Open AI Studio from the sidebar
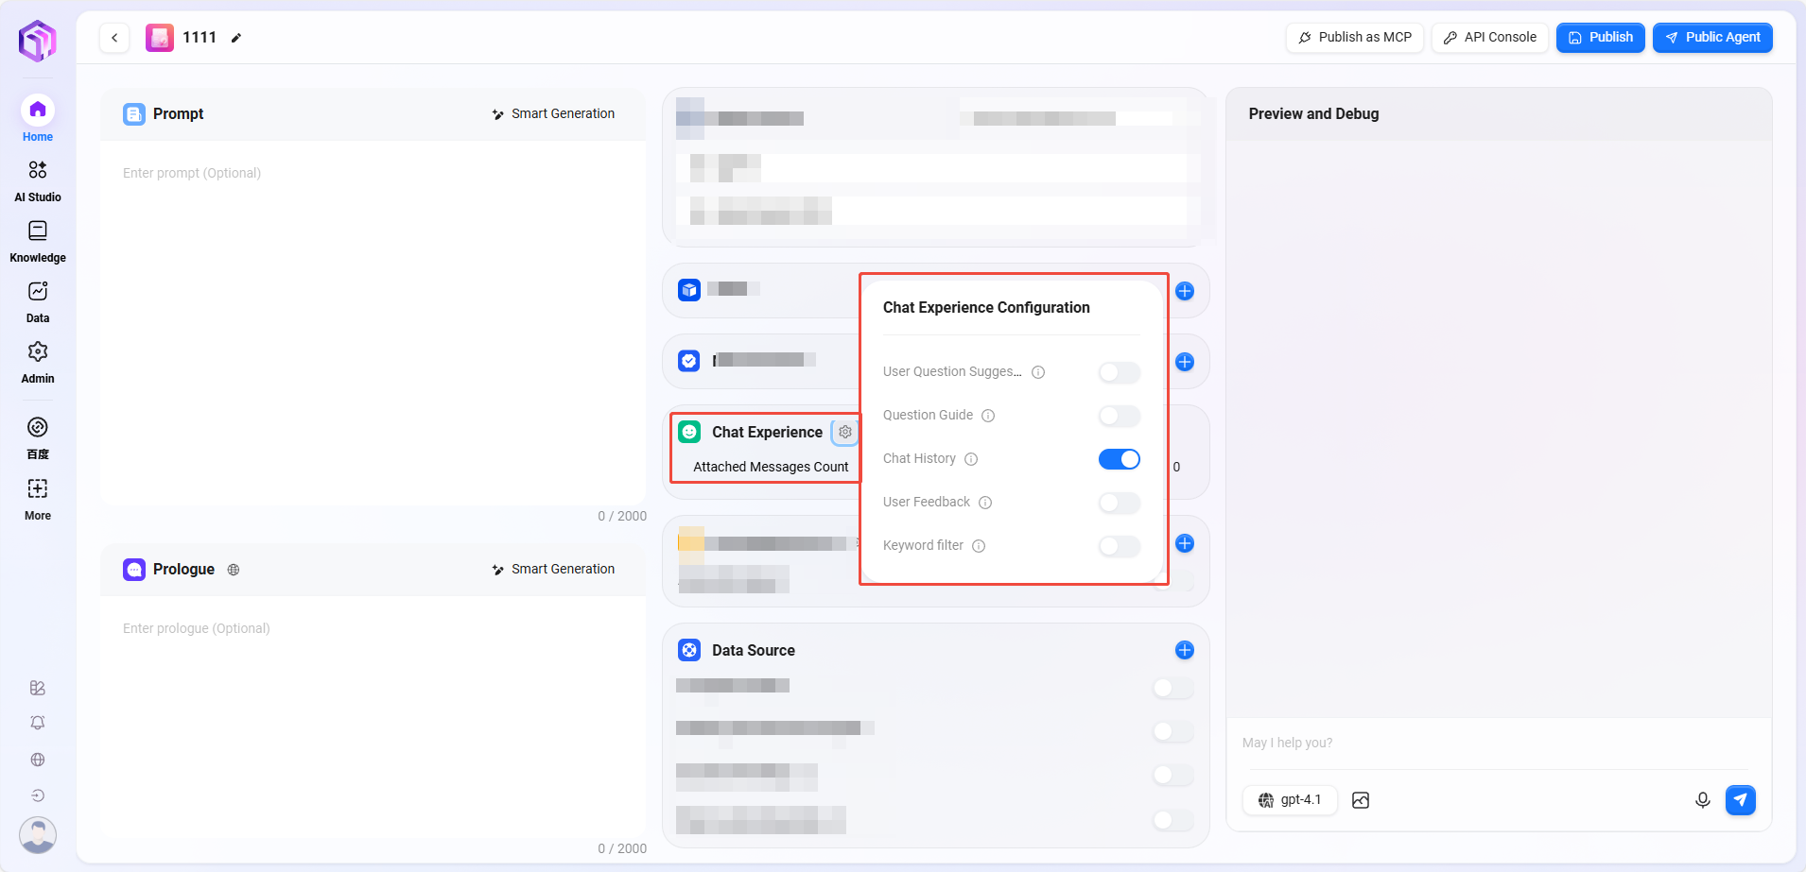The height and width of the screenshot is (872, 1806). point(38,180)
